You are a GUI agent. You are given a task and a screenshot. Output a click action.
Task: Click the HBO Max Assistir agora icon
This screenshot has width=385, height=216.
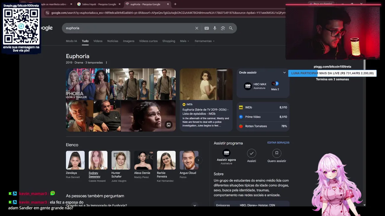pyautogui.click(x=226, y=153)
